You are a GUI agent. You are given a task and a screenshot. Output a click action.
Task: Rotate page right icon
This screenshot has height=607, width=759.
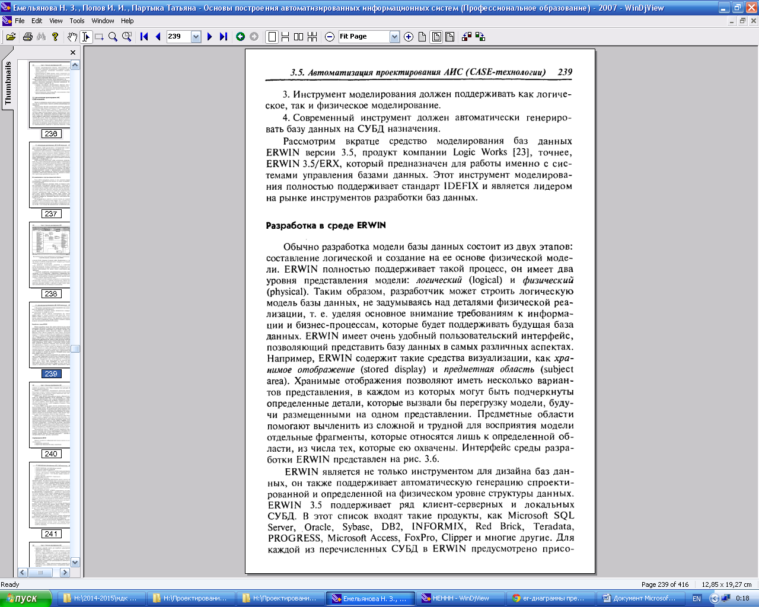point(480,37)
